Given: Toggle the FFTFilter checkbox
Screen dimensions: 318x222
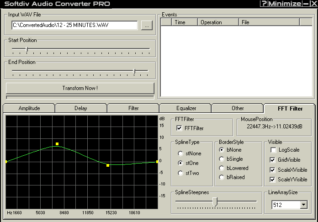Looking at the screenshot, I should point(179,128).
